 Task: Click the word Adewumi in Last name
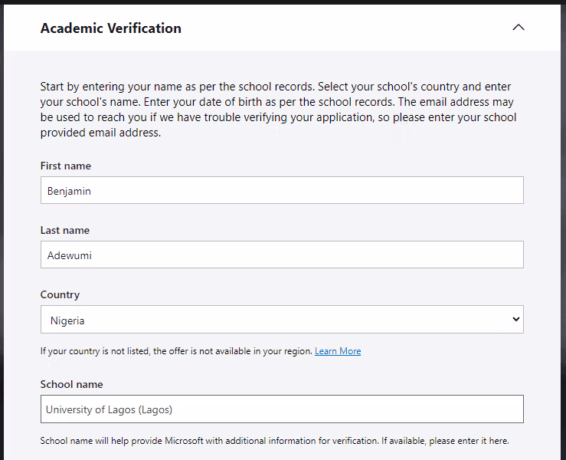coord(70,255)
